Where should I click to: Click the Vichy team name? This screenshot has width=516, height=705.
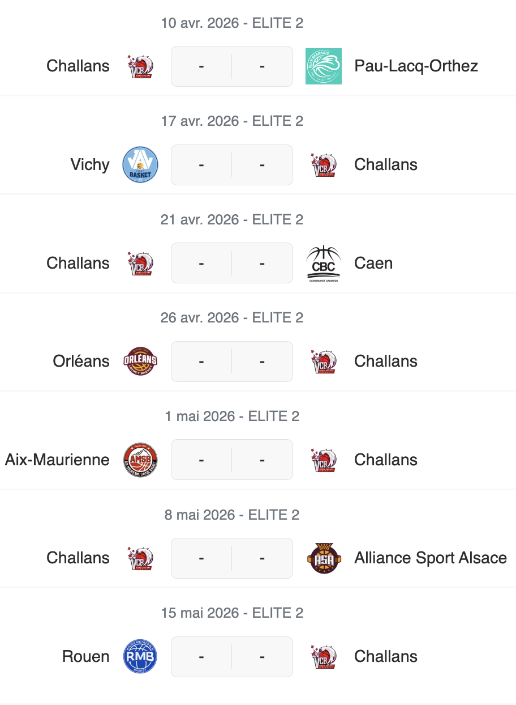point(90,165)
